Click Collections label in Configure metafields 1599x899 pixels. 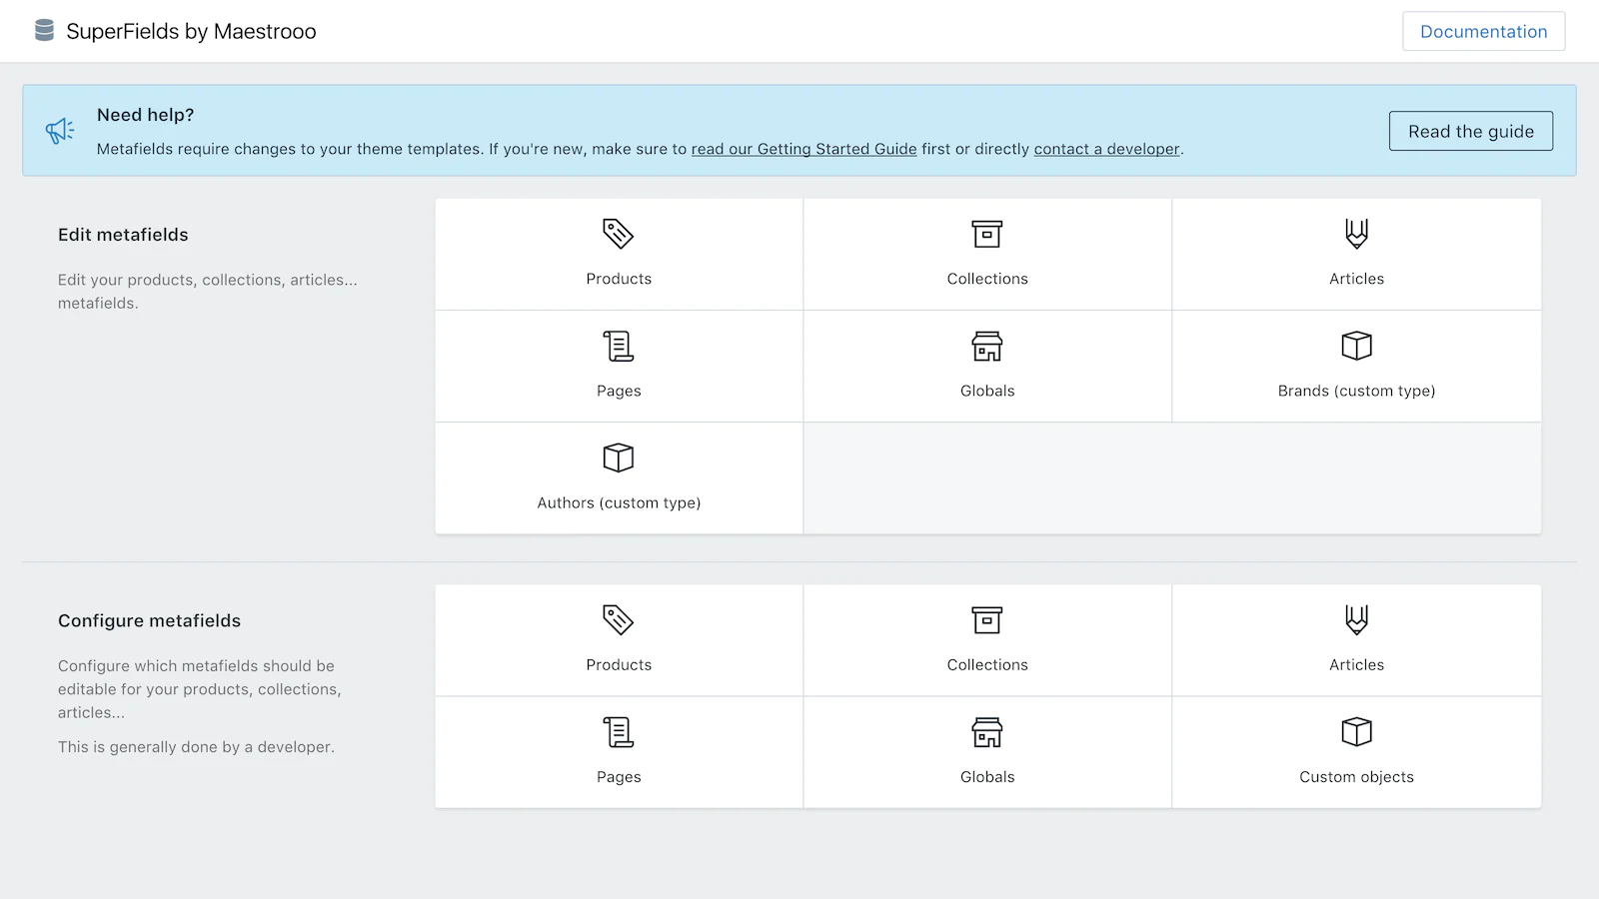point(987,665)
